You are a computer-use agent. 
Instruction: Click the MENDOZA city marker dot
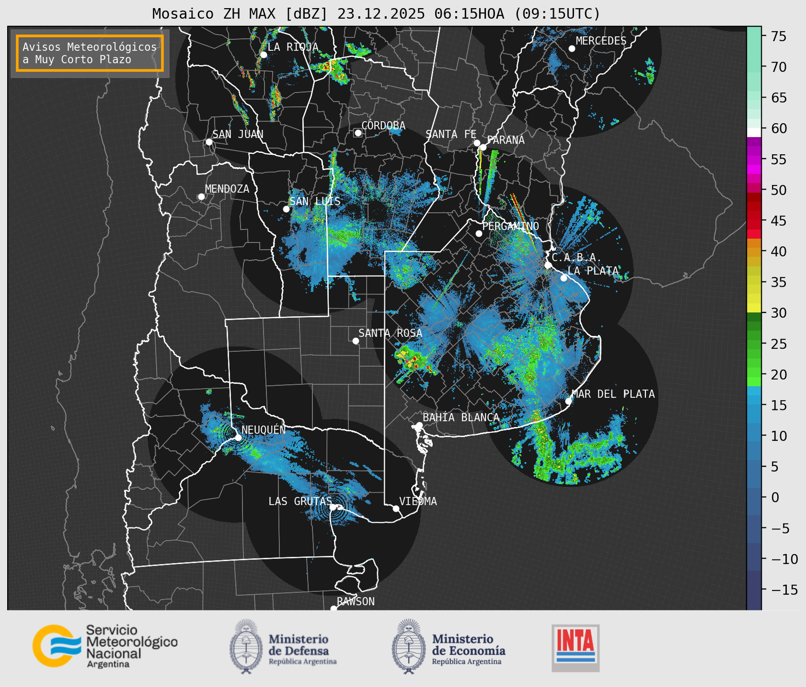pyautogui.click(x=201, y=197)
